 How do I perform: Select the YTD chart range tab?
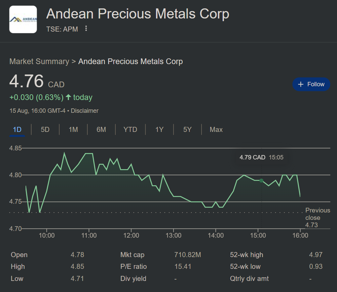pyautogui.click(x=130, y=130)
